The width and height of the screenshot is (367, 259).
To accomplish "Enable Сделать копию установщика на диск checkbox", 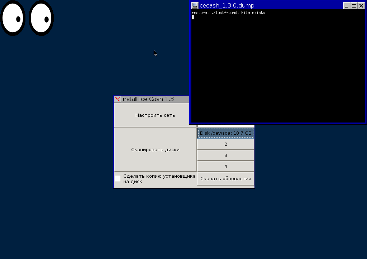I will click(118, 179).
